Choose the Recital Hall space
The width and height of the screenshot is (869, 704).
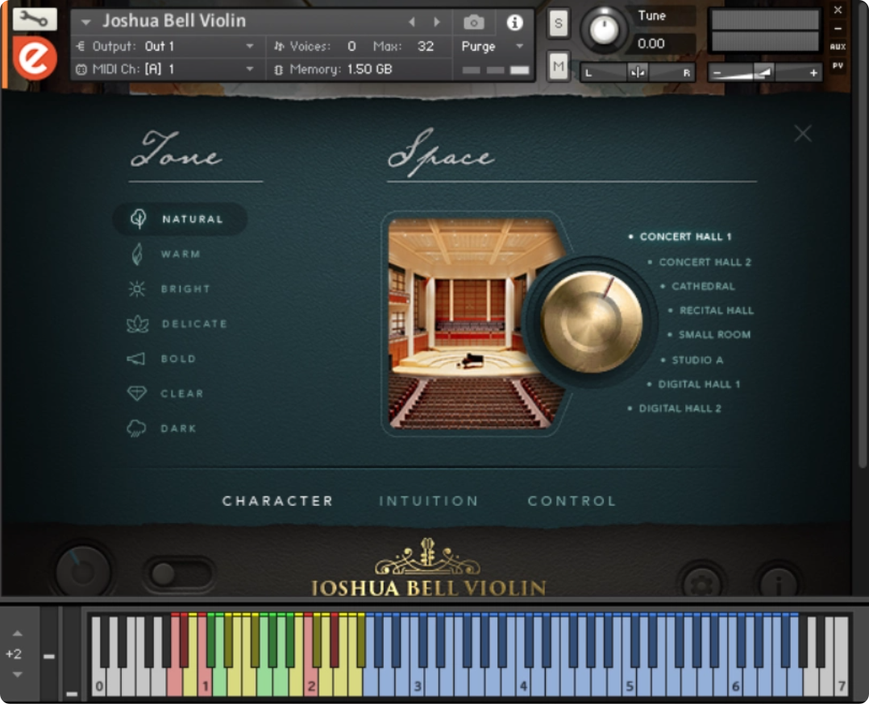(x=710, y=311)
